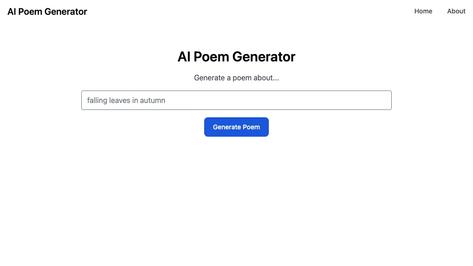Click the 'AI Poem Generator' page heading
This screenshot has width=473, height=266.
coord(236,56)
